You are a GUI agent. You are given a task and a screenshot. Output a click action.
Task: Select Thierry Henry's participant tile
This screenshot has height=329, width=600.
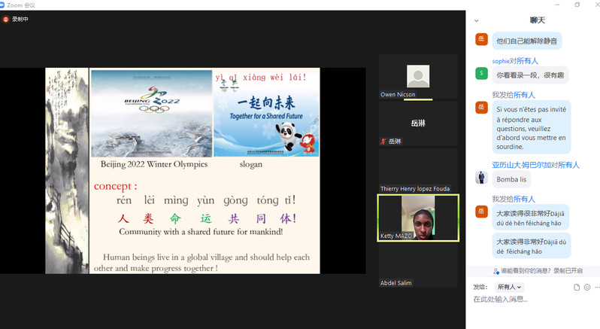click(x=418, y=171)
